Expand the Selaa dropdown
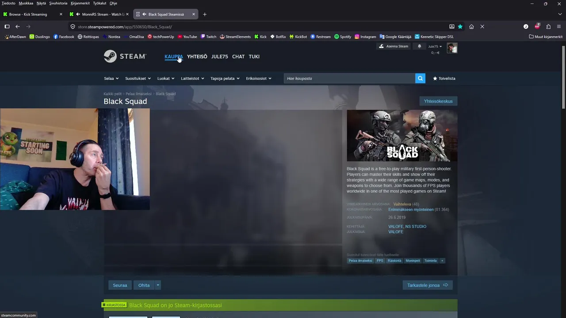This screenshot has width=566, height=318. [x=111, y=79]
